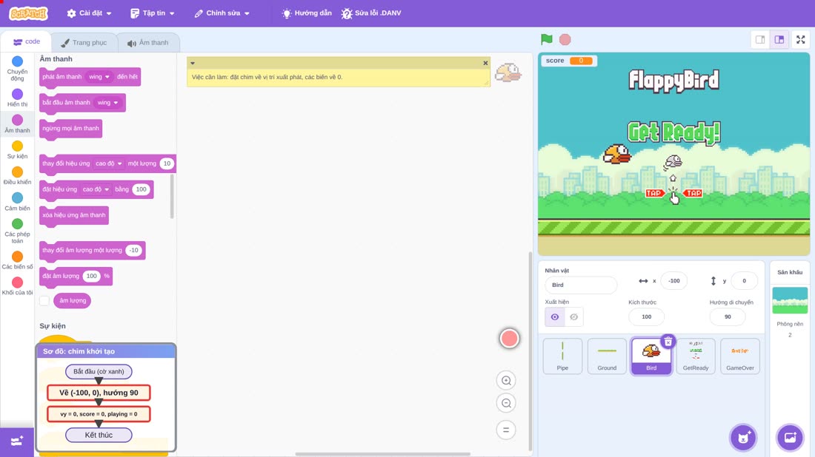Select the Pipe sprite thumbnail
The height and width of the screenshot is (457, 815).
coord(562,356)
